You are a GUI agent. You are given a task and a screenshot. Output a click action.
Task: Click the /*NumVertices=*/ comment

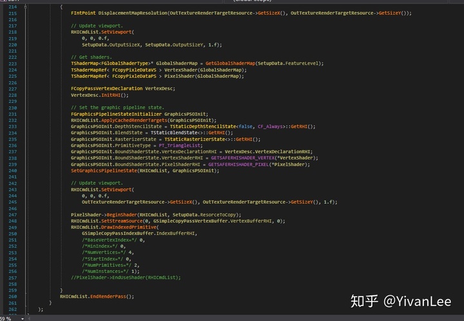pyautogui.click(x=104, y=252)
